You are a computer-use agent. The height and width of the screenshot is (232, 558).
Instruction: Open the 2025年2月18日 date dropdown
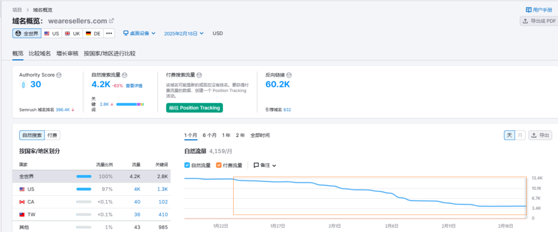(184, 34)
